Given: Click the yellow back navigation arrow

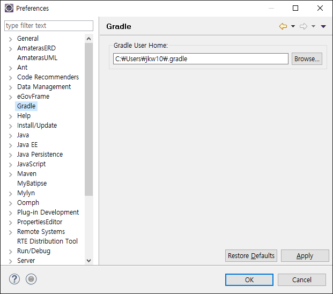Looking at the screenshot, I should click(x=283, y=26).
